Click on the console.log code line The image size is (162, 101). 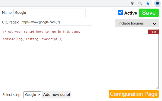pos(32,39)
